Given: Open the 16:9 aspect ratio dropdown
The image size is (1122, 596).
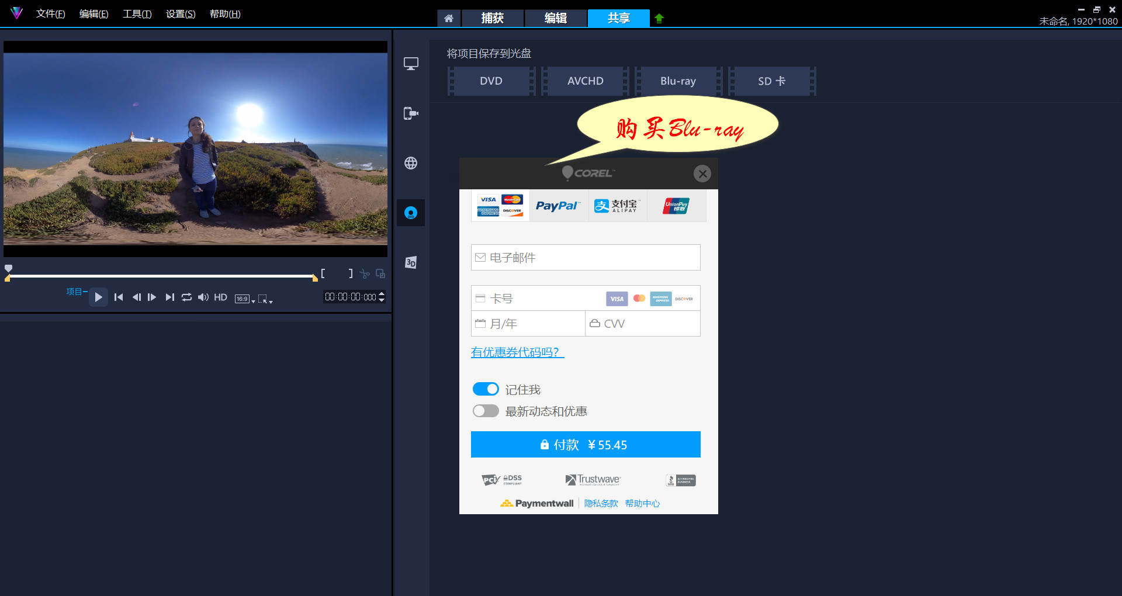Looking at the screenshot, I should tap(245, 299).
